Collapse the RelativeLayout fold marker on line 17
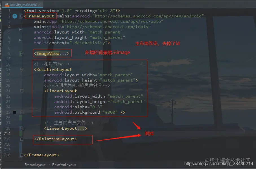This screenshot has width=256, height=169. tap(22, 69)
